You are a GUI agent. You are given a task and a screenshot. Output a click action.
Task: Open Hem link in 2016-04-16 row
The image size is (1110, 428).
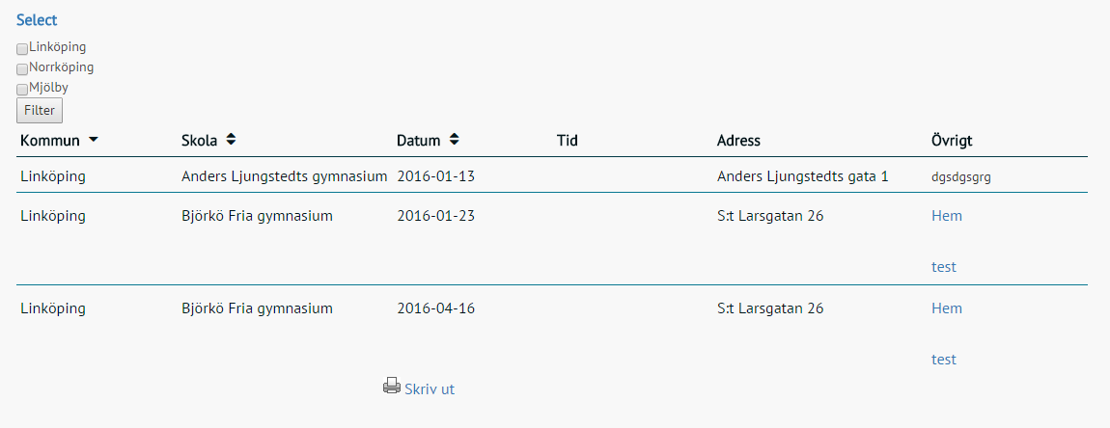947,308
